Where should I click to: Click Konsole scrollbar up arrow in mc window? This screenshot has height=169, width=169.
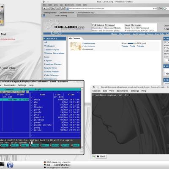pos(82,89)
